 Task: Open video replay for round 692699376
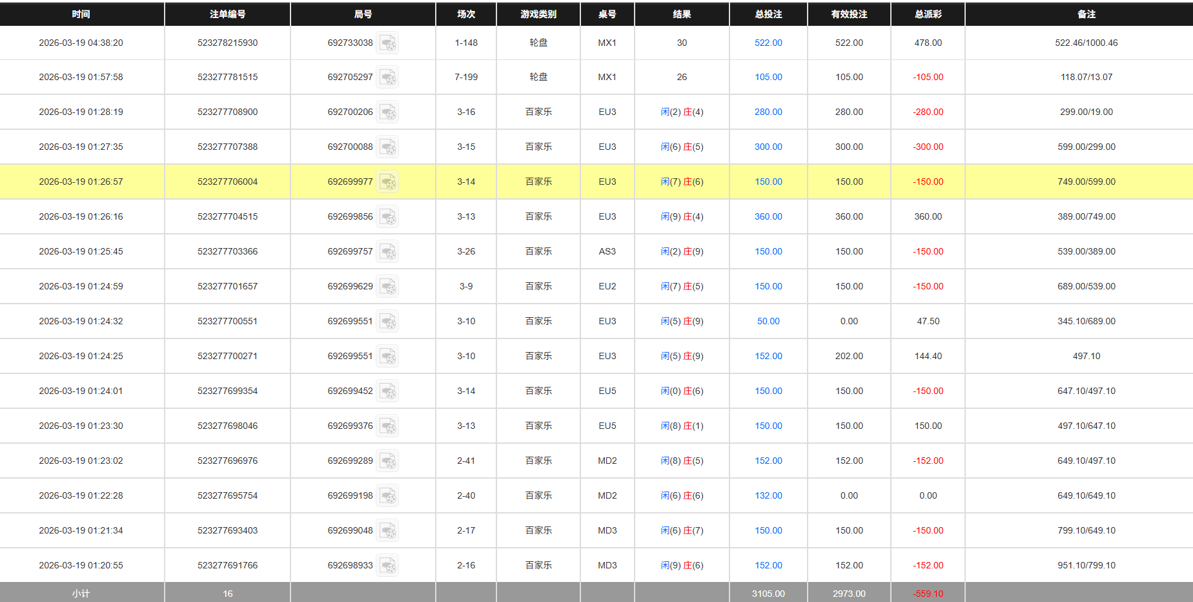click(x=388, y=426)
